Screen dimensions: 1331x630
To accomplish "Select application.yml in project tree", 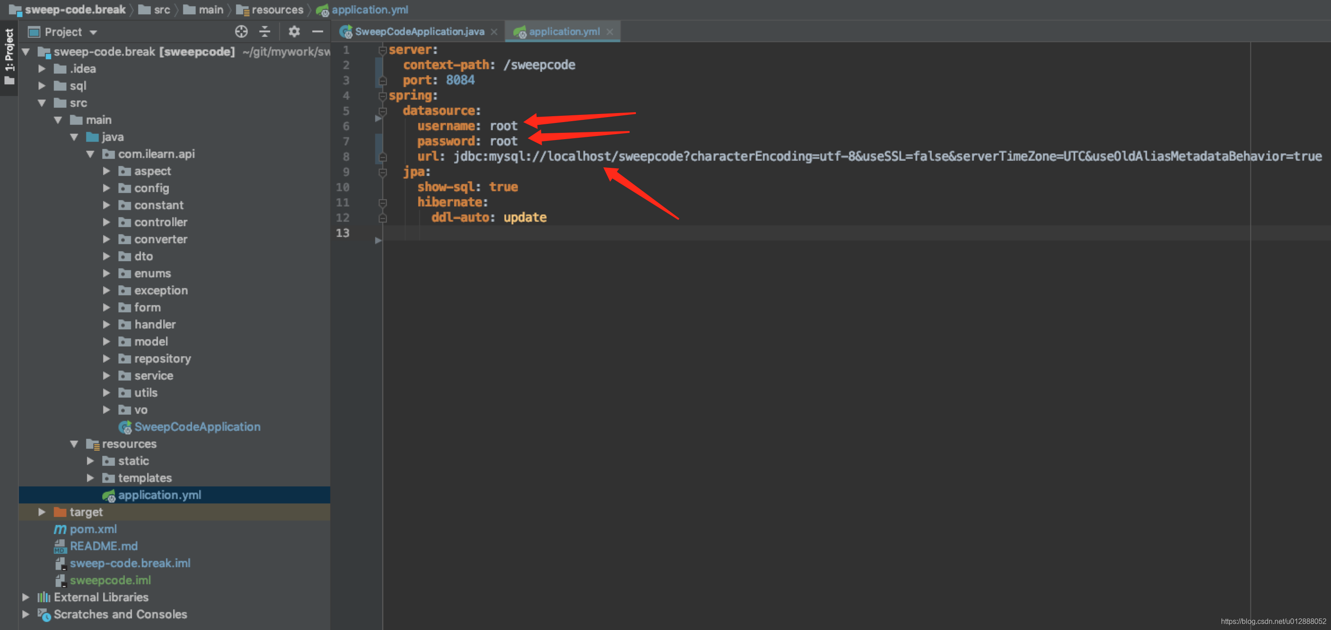I will click(174, 495).
